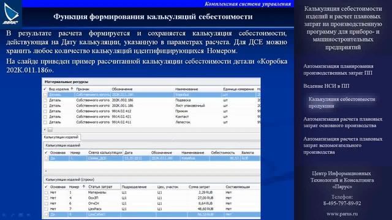Click Валюта column header
Image resolution: width=392 pixels, height=220 pixels.
[x=247, y=152]
